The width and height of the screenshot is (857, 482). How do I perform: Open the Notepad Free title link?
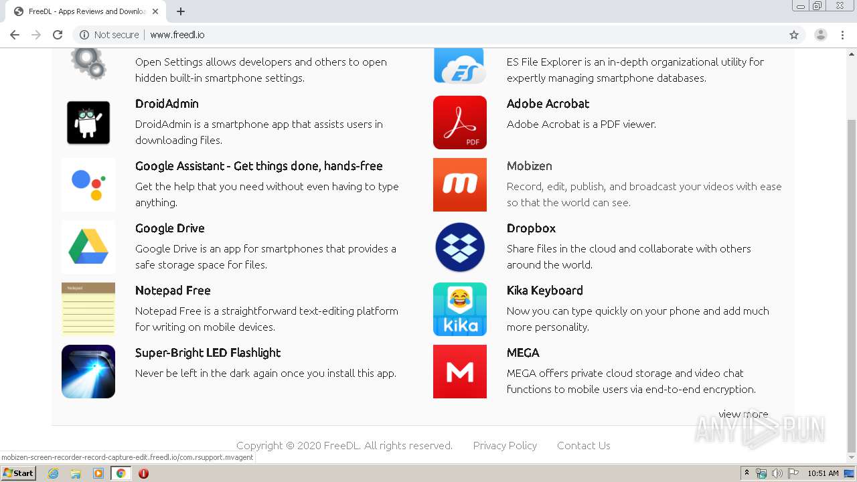click(173, 291)
